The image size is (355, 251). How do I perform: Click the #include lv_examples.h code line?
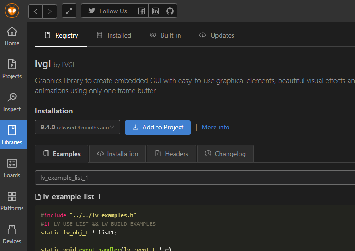click(88, 215)
